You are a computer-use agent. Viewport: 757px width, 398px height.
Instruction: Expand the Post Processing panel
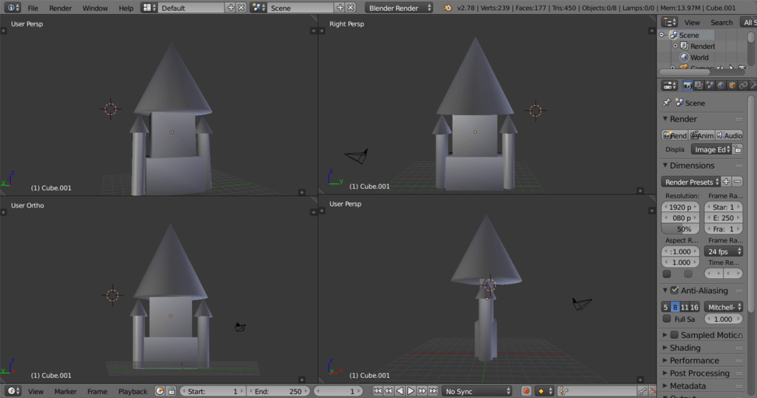(665, 373)
